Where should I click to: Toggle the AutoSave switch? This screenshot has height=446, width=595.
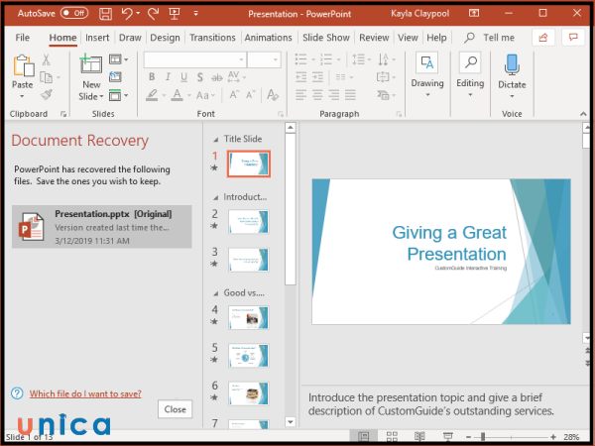(x=74, y=14)
